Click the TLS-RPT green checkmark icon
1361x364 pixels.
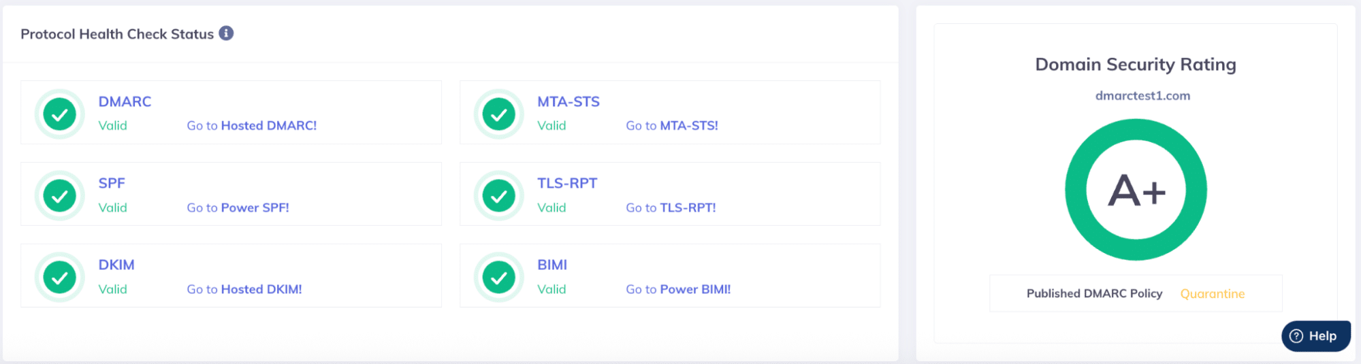click(499, 196)
